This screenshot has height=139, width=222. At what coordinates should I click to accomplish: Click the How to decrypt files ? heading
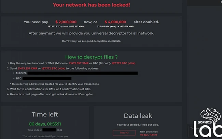click(91, 57)
